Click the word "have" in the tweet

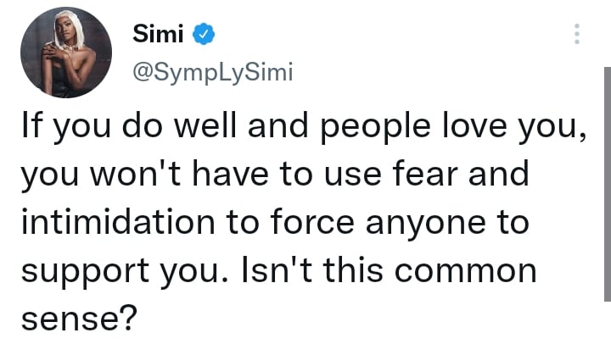(x=230, y=174)
